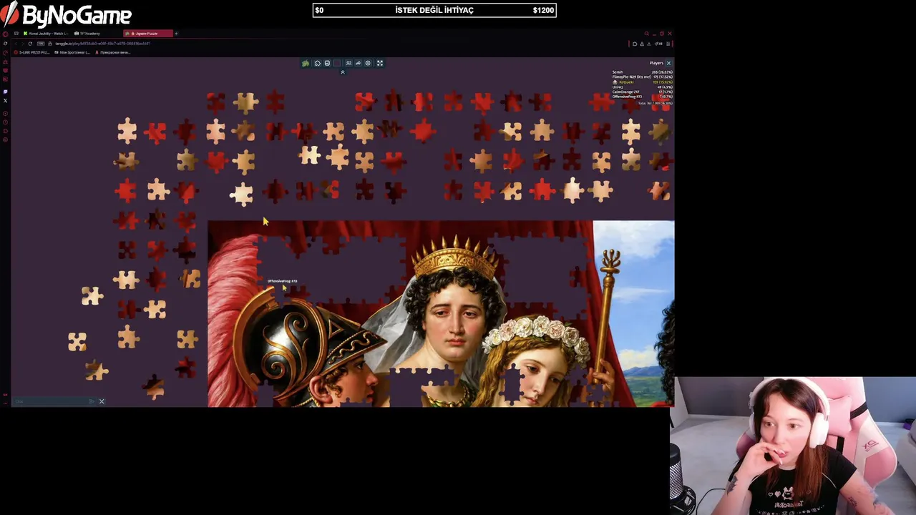The height and width of the screenshot is (515, 916).
Task: Click the tanggle.io address bar
Action: [102, 44]
